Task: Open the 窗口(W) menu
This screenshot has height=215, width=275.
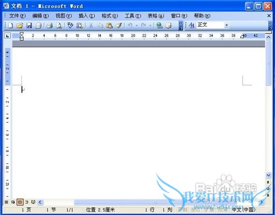Action: [179, 16]
